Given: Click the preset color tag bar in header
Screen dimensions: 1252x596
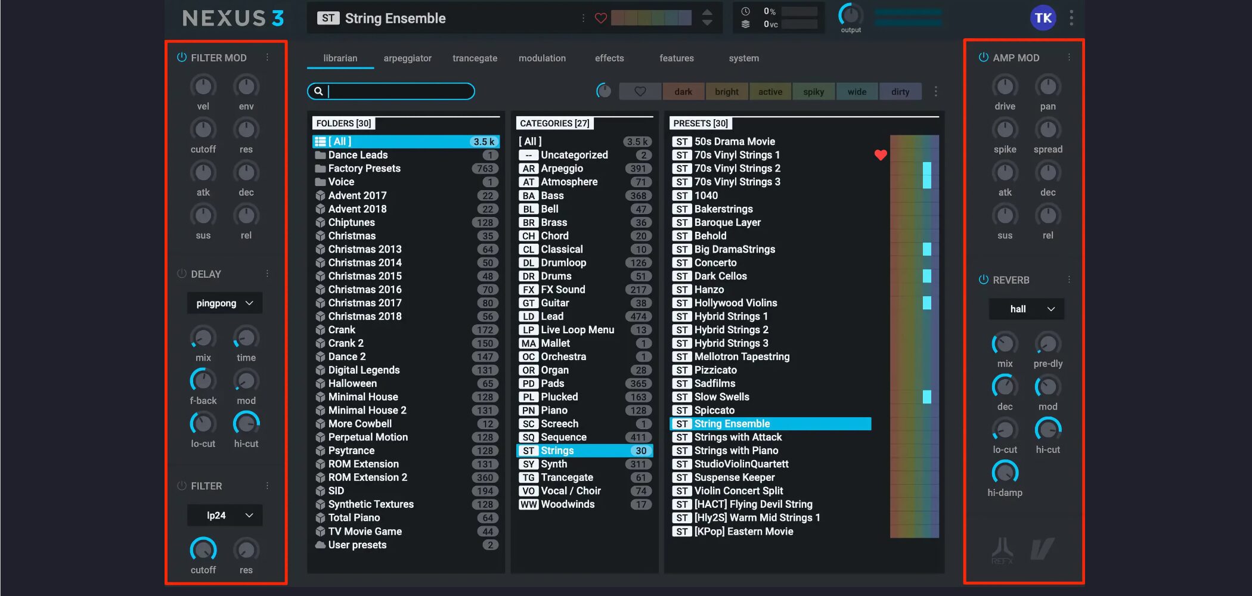Looking at the screenshot, I should 651,18.
